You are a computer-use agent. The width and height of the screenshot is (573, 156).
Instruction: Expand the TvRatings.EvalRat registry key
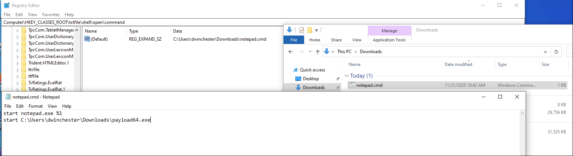(17, 83)
